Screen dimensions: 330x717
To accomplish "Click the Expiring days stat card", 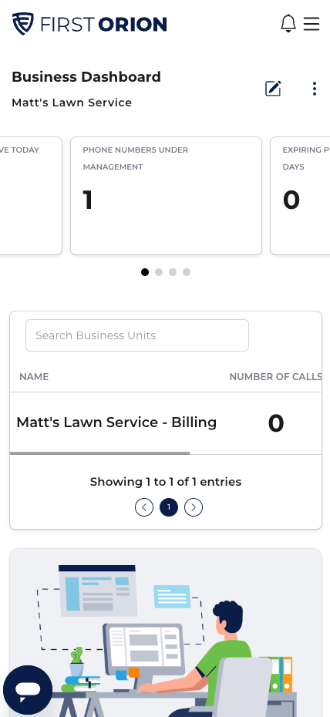I will [x=300, y=196].
